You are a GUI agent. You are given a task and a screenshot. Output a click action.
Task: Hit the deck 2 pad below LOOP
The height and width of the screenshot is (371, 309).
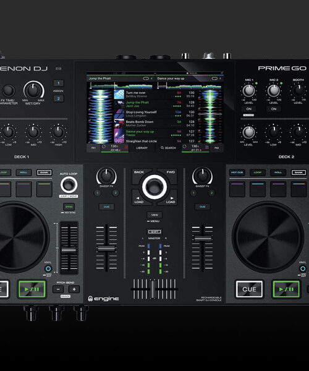258,189
